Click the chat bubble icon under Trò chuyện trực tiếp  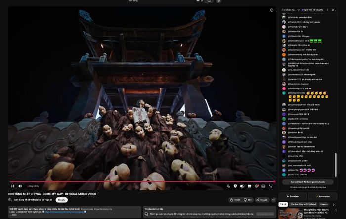tap(146, 214)
